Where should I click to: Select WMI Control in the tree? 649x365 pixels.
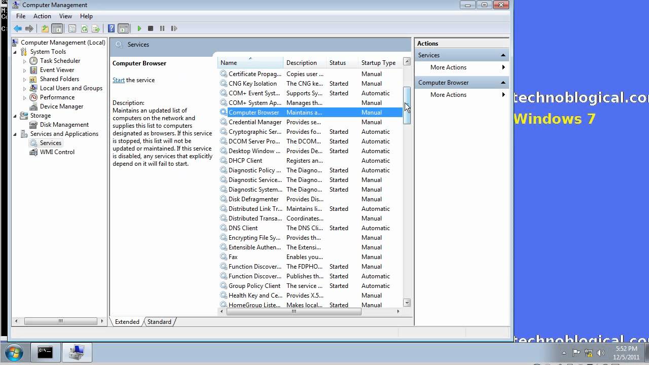coord(57,152)
